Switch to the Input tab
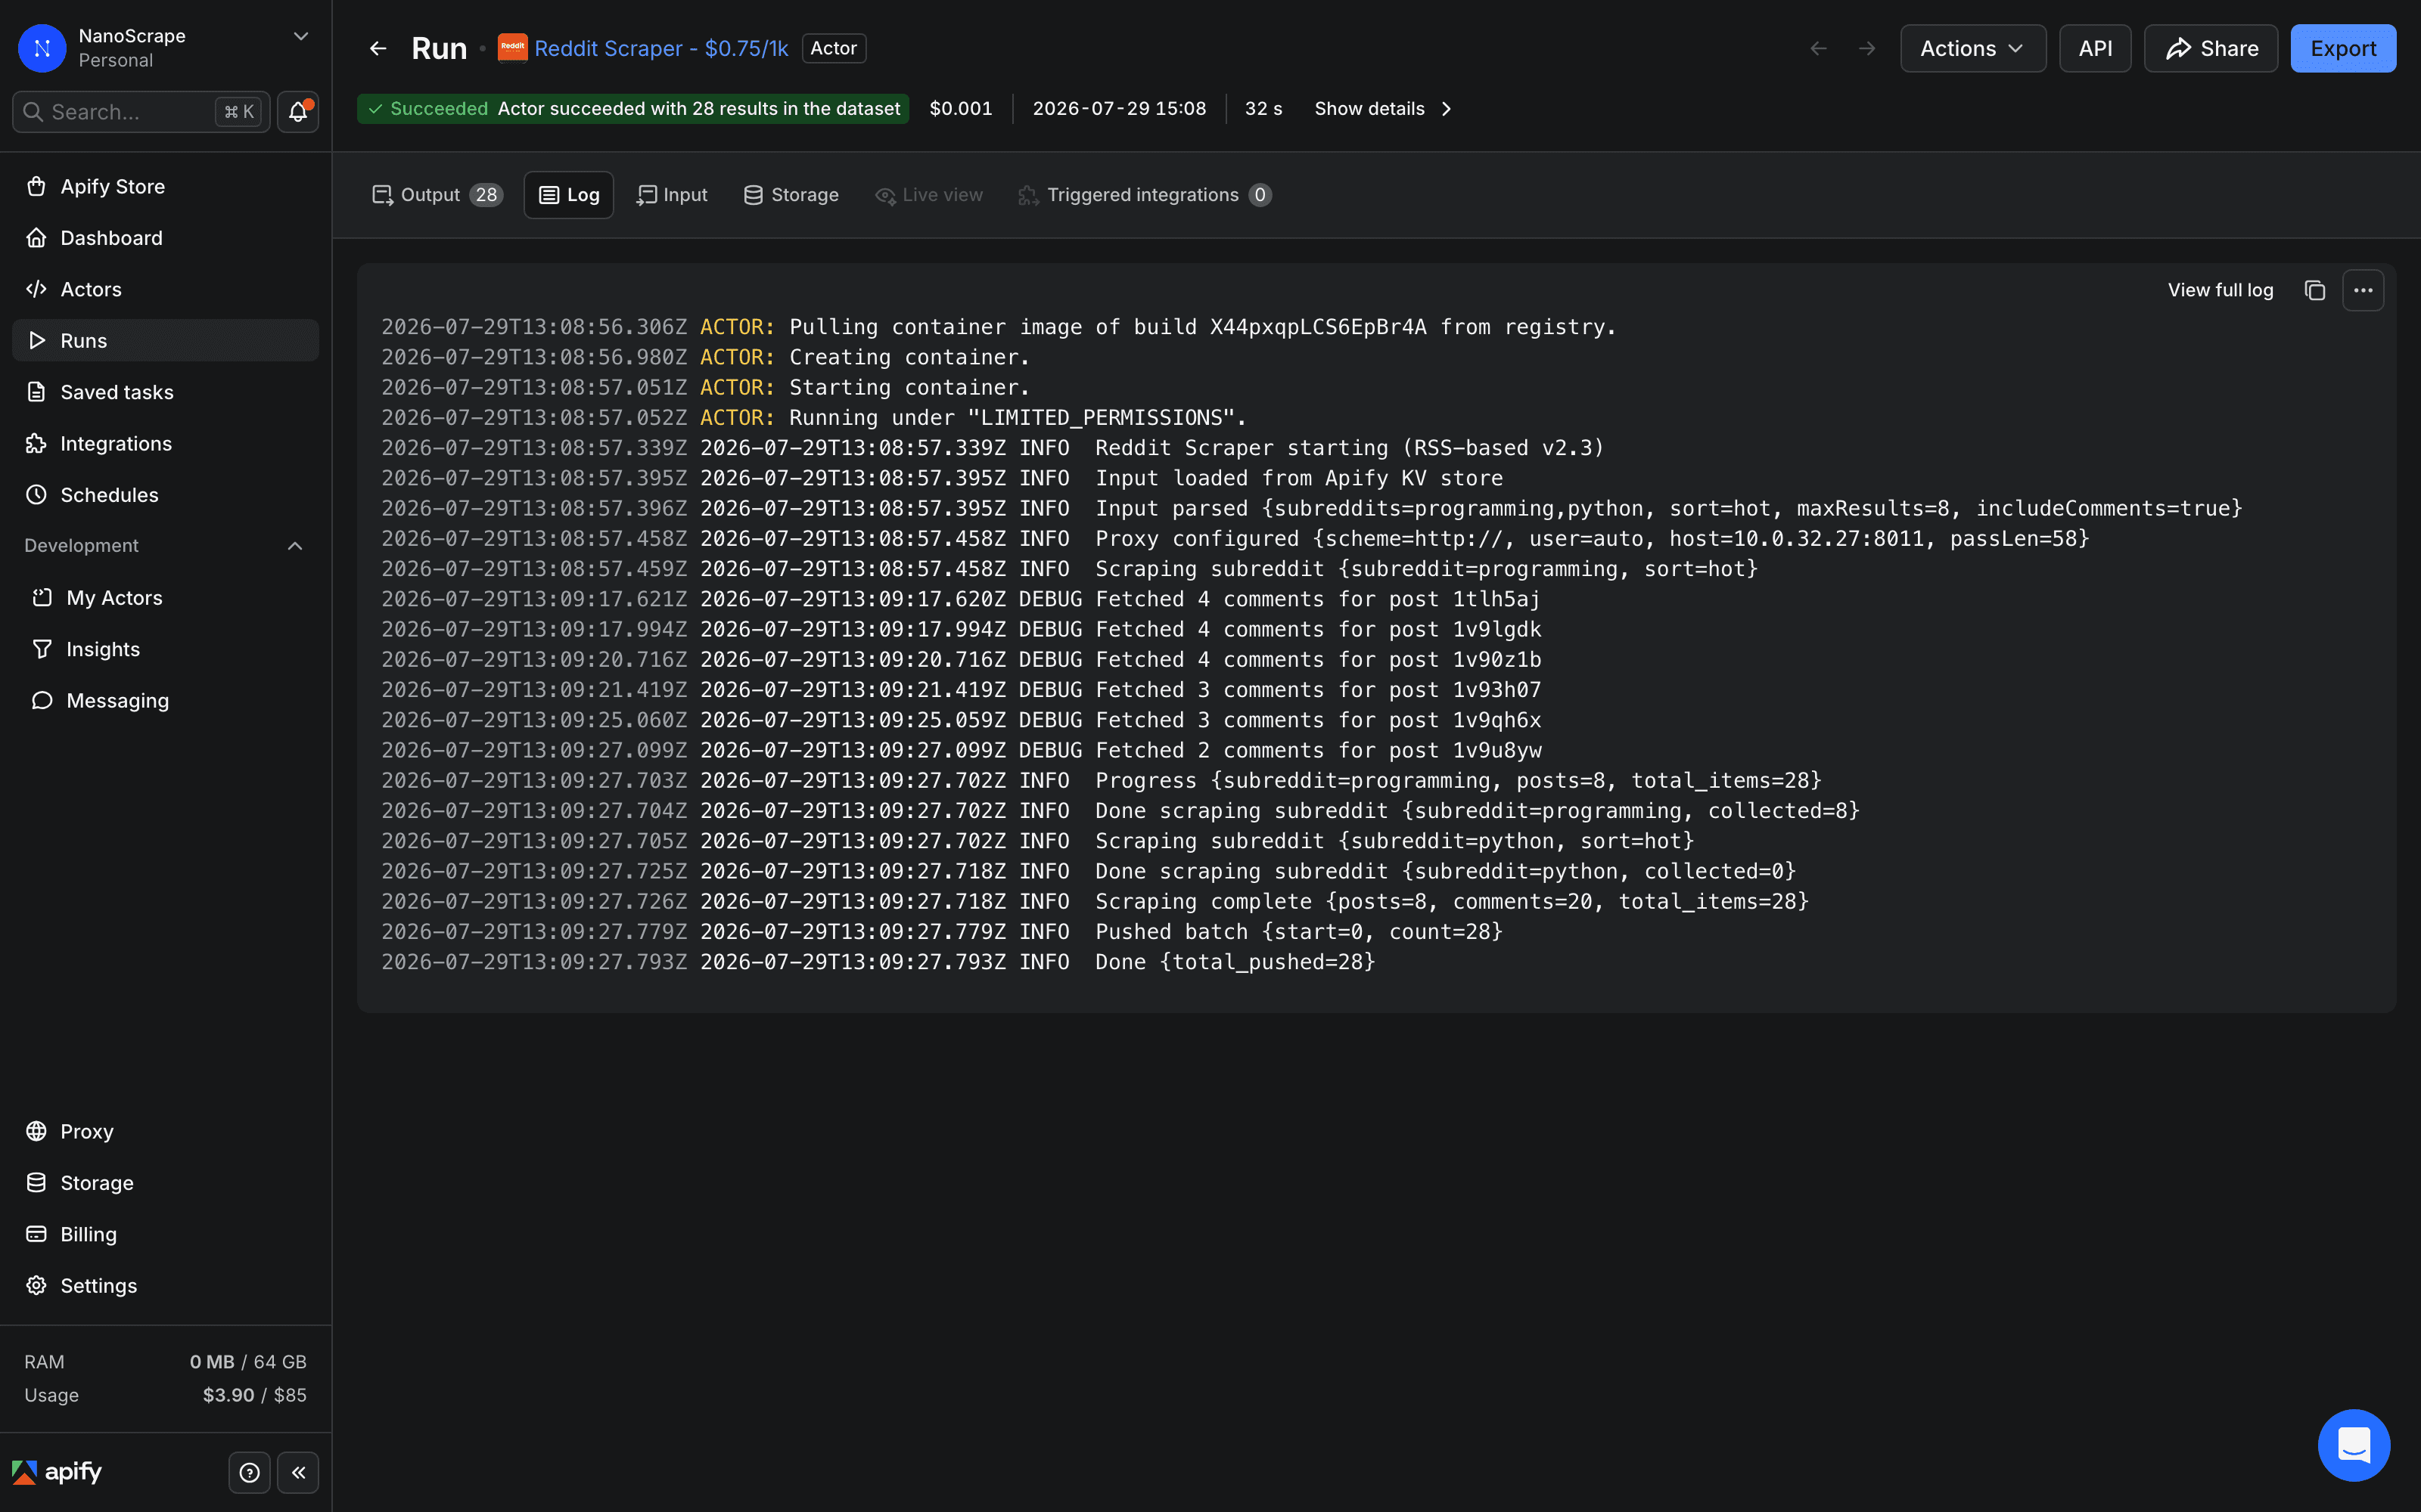 pos(673,195)
